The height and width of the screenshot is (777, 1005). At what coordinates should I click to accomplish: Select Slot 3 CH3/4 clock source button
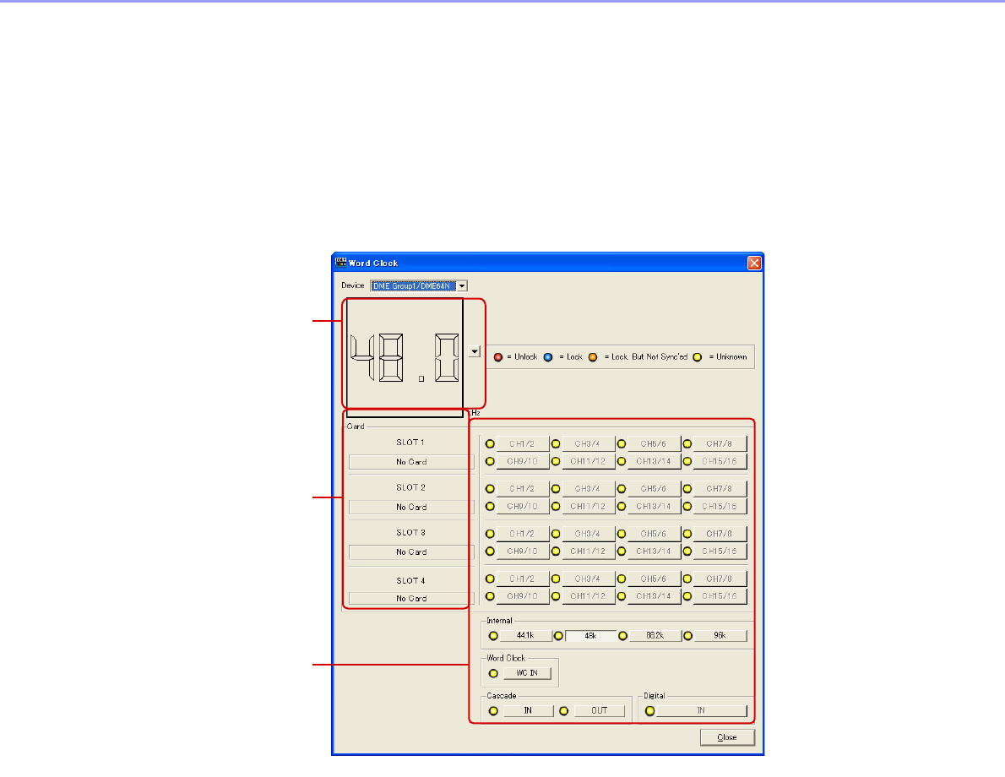coord(588,534)
